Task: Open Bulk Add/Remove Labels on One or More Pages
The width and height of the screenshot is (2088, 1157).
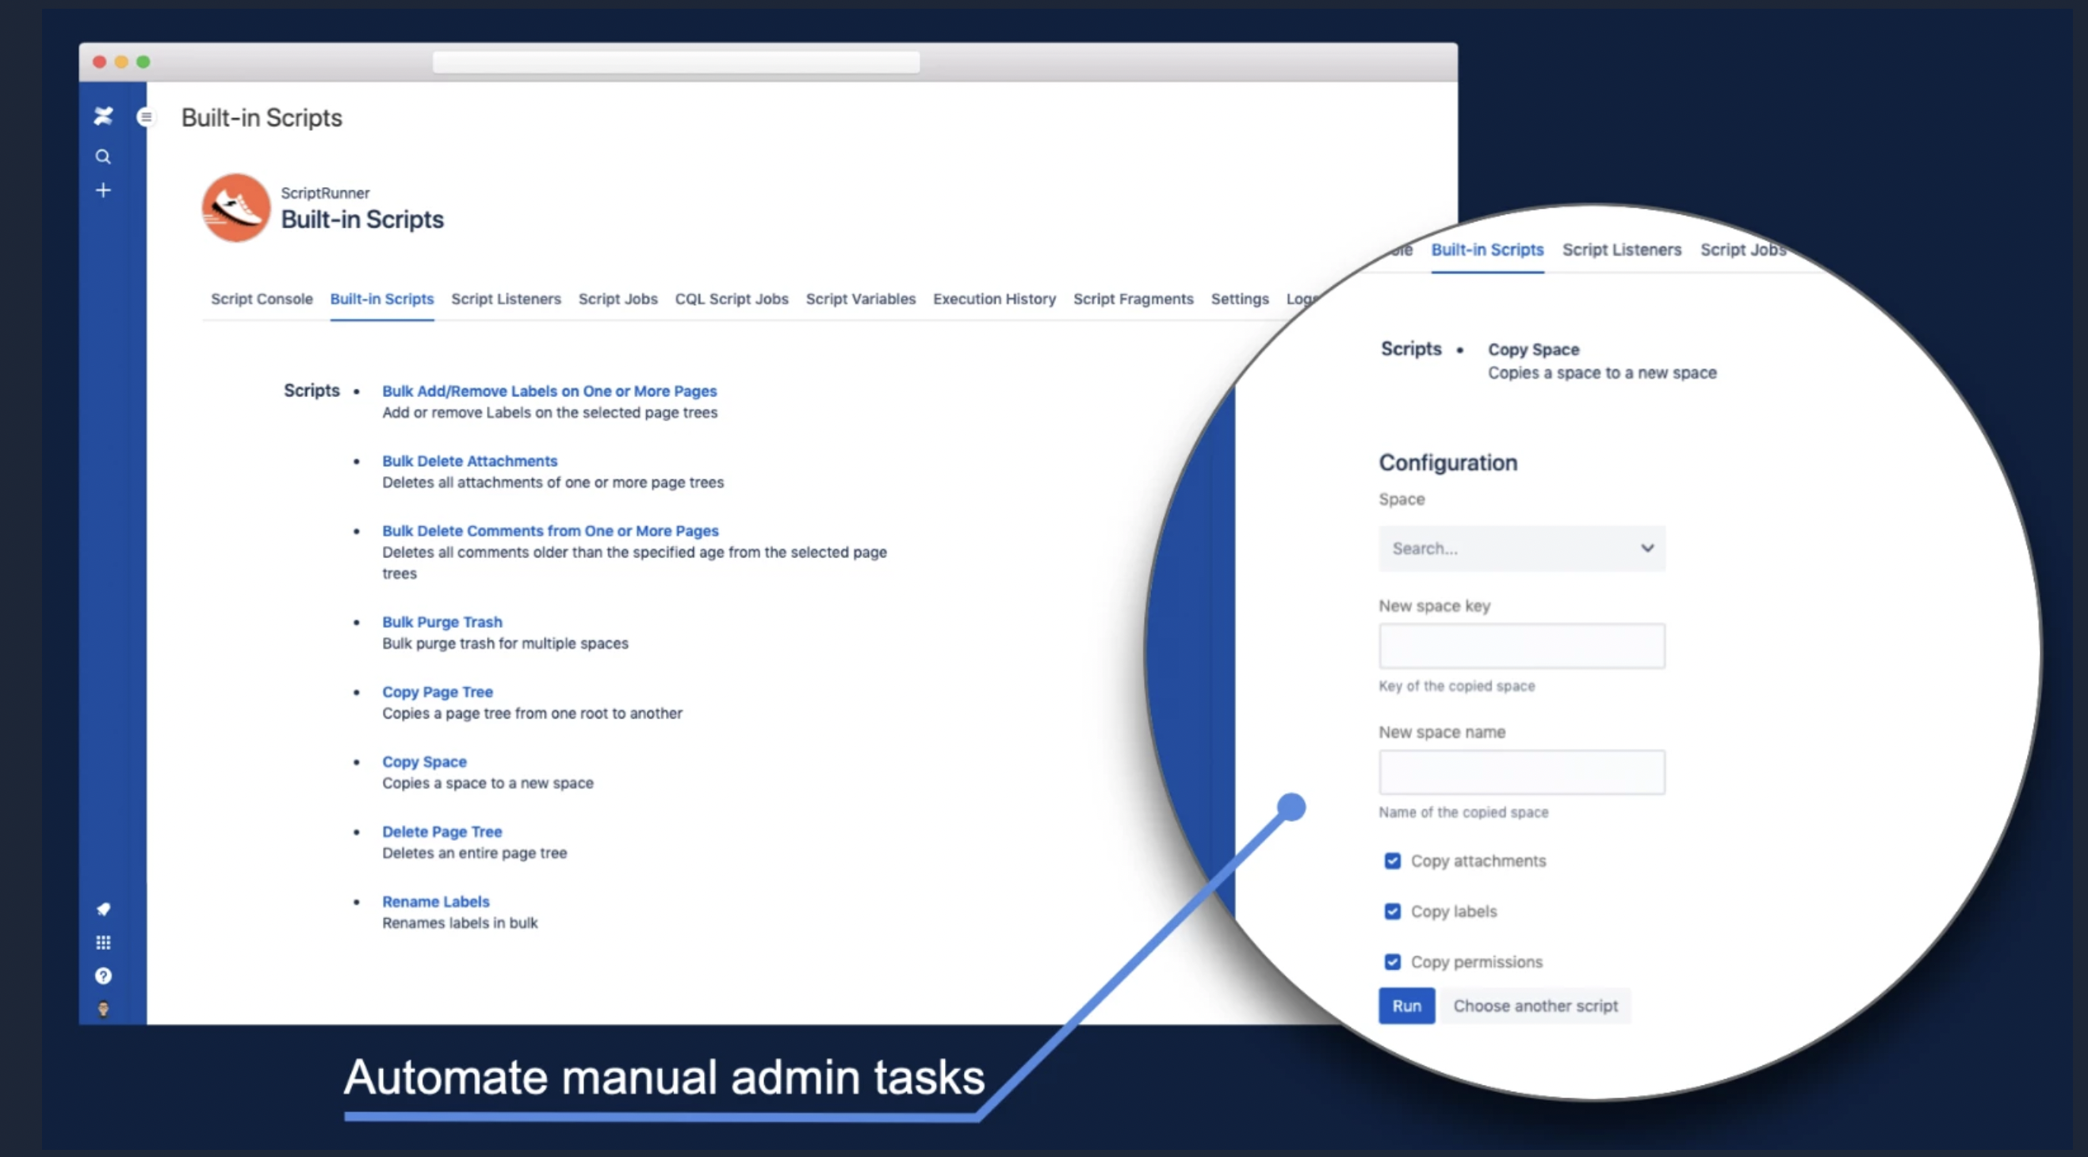Action: 549,391
